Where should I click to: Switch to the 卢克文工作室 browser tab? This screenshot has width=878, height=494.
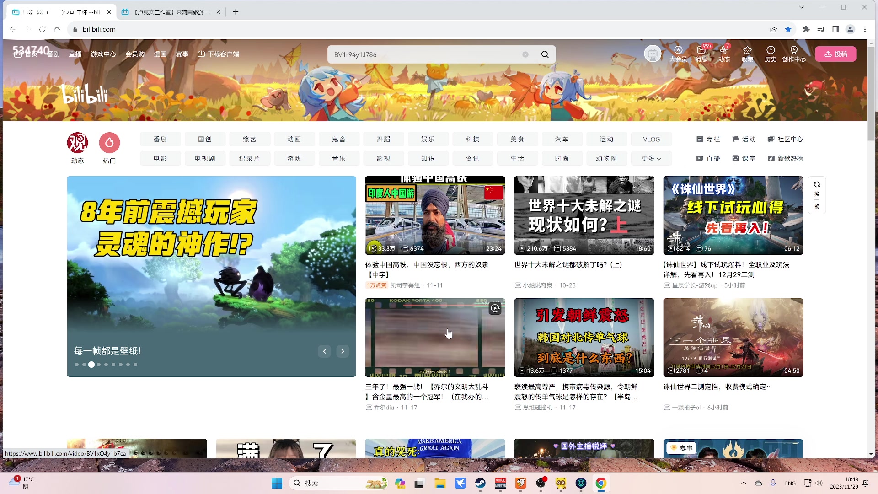171,12
